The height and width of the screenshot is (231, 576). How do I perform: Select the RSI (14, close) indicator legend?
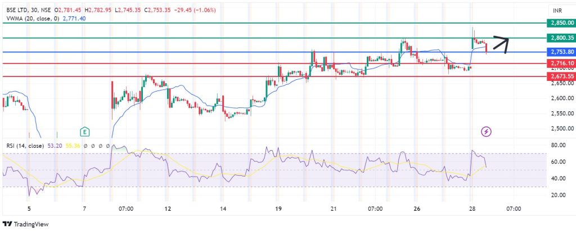click(x=25, y=146)
